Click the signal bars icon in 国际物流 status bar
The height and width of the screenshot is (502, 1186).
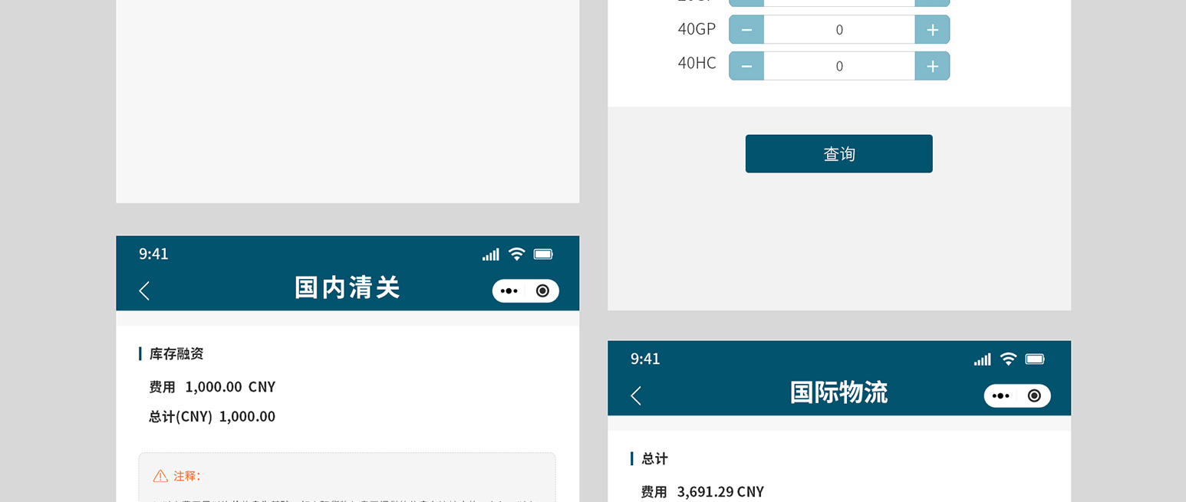(982, 359)
